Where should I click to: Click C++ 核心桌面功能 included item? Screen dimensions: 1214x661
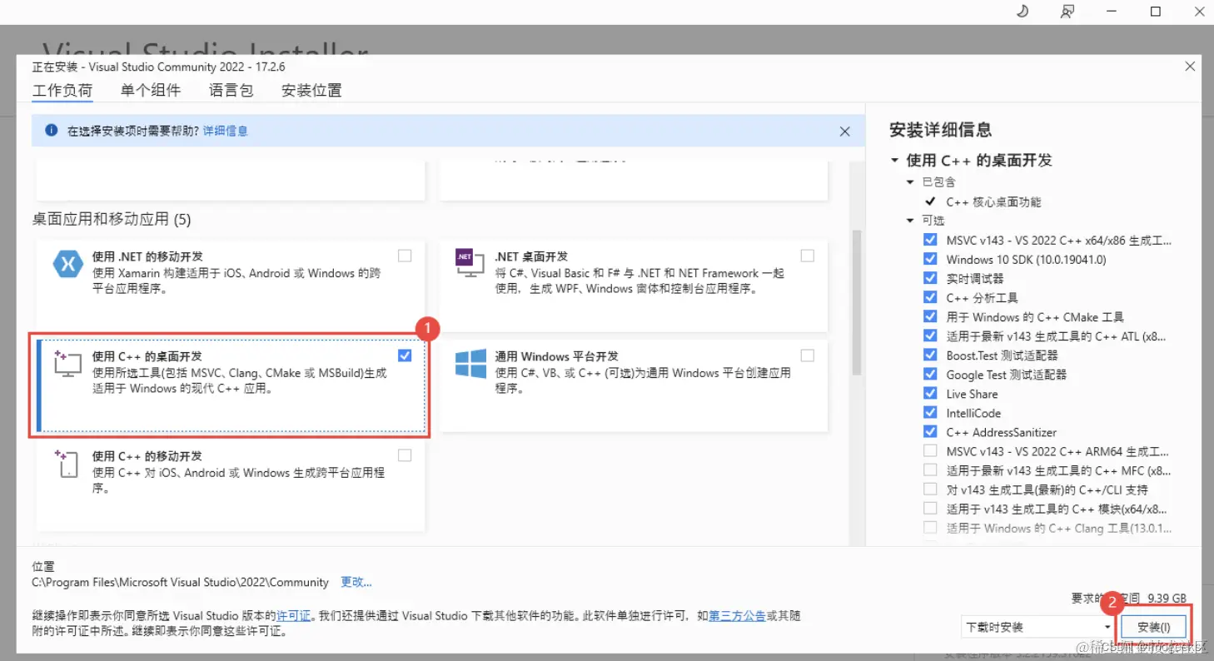click(993, 201)
